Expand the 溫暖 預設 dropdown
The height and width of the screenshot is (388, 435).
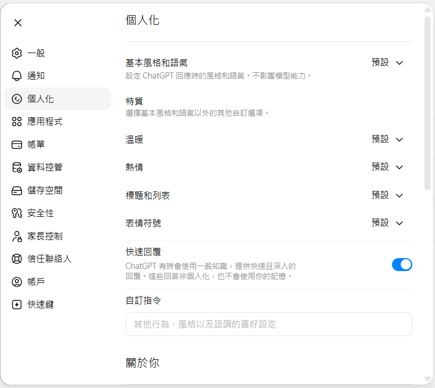[x=387, y=139]
